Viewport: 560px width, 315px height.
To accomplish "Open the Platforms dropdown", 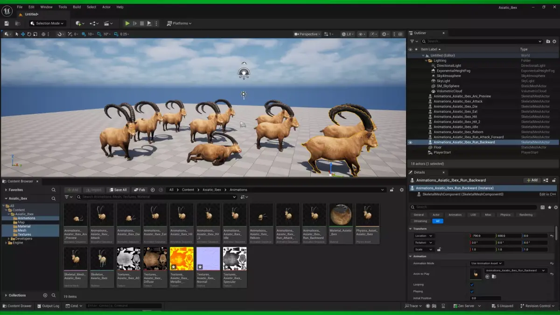I will coord(179,23).
